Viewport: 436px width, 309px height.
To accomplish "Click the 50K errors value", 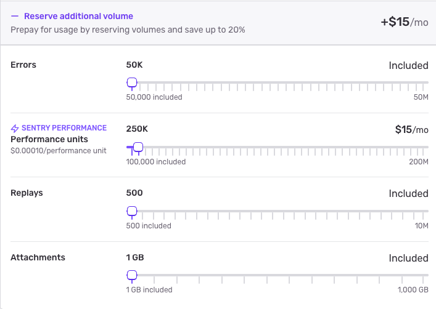I will pyautogui.click(x=134, y=65).
